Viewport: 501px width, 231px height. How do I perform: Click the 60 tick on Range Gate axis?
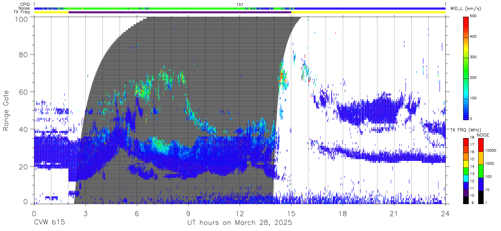click(24, 92)
